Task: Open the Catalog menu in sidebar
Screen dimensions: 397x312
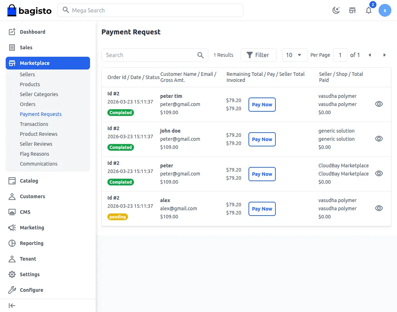Action: (x=29, y=181)
